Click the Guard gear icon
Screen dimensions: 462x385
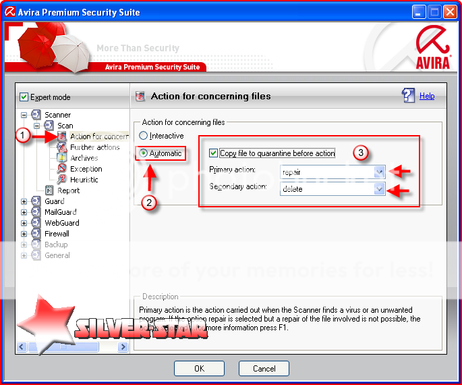pos(36,201)
